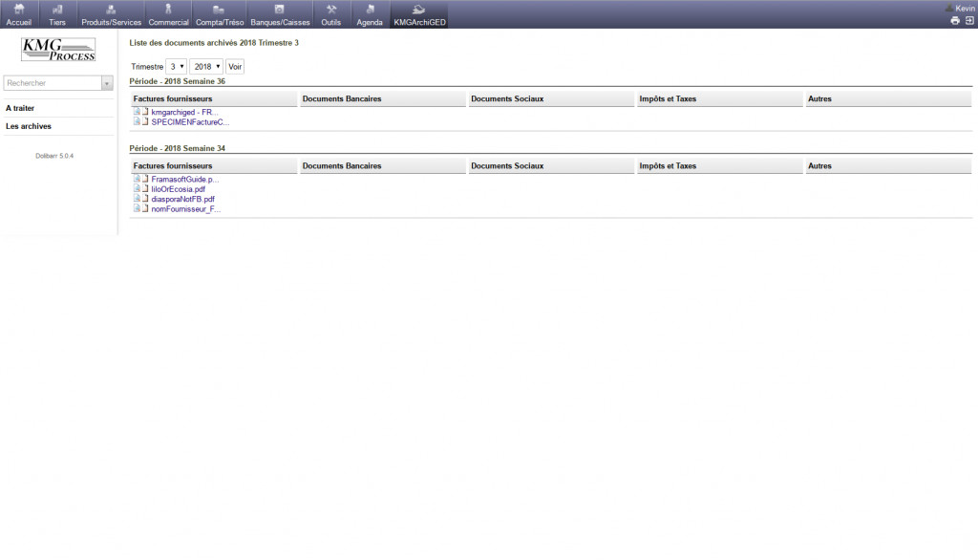
Task: Expand the Rechercher search dropdown arrow
Action: coord(107,83)
